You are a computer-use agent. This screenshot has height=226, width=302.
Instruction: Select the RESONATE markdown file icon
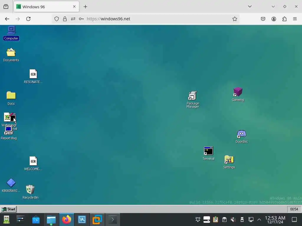(x=33, y=76)
